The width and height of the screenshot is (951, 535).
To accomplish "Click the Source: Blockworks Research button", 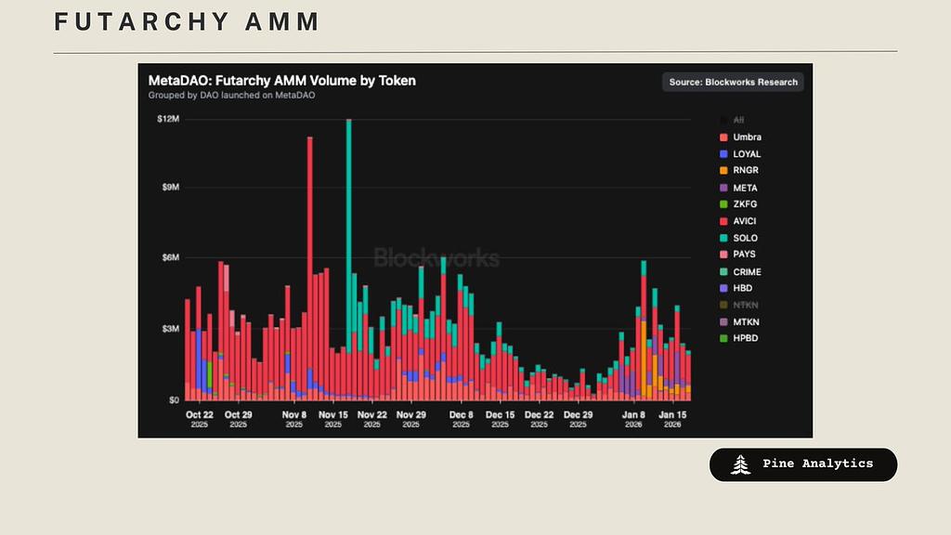I will click(x=733, y=82).
